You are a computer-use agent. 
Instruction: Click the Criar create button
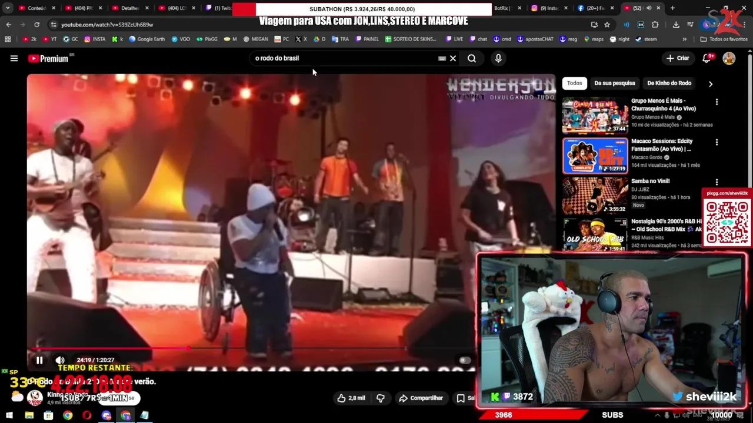pyautogui.click(x=677, y=58)
